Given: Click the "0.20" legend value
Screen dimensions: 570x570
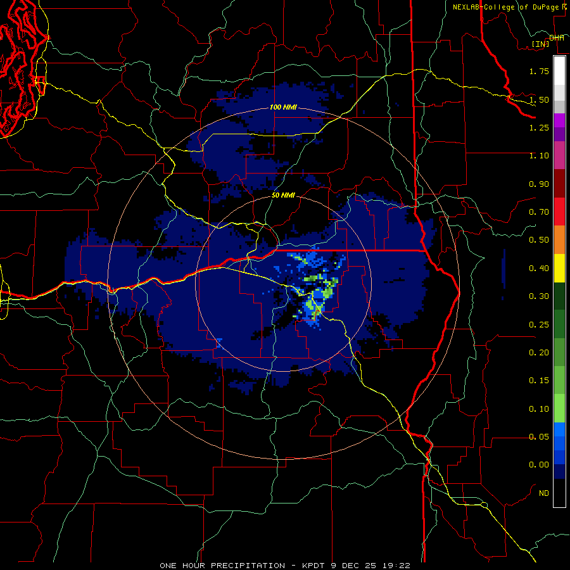Looking at the screenshot, I should click(x=539, y=353).
